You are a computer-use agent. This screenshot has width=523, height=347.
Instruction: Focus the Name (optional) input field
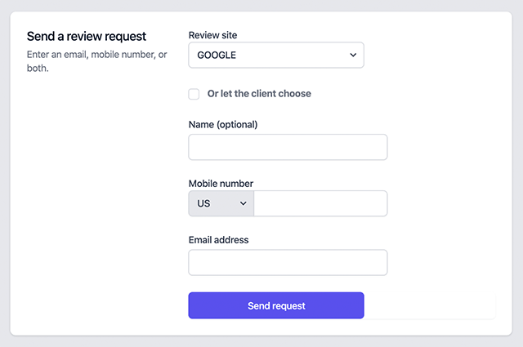click(x=288, y=148)
